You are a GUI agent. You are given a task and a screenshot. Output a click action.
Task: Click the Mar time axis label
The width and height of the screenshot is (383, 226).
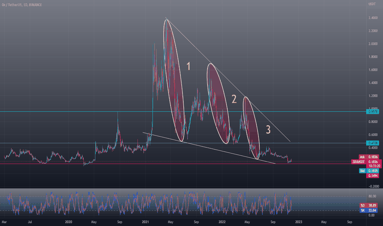coord(4,222)
